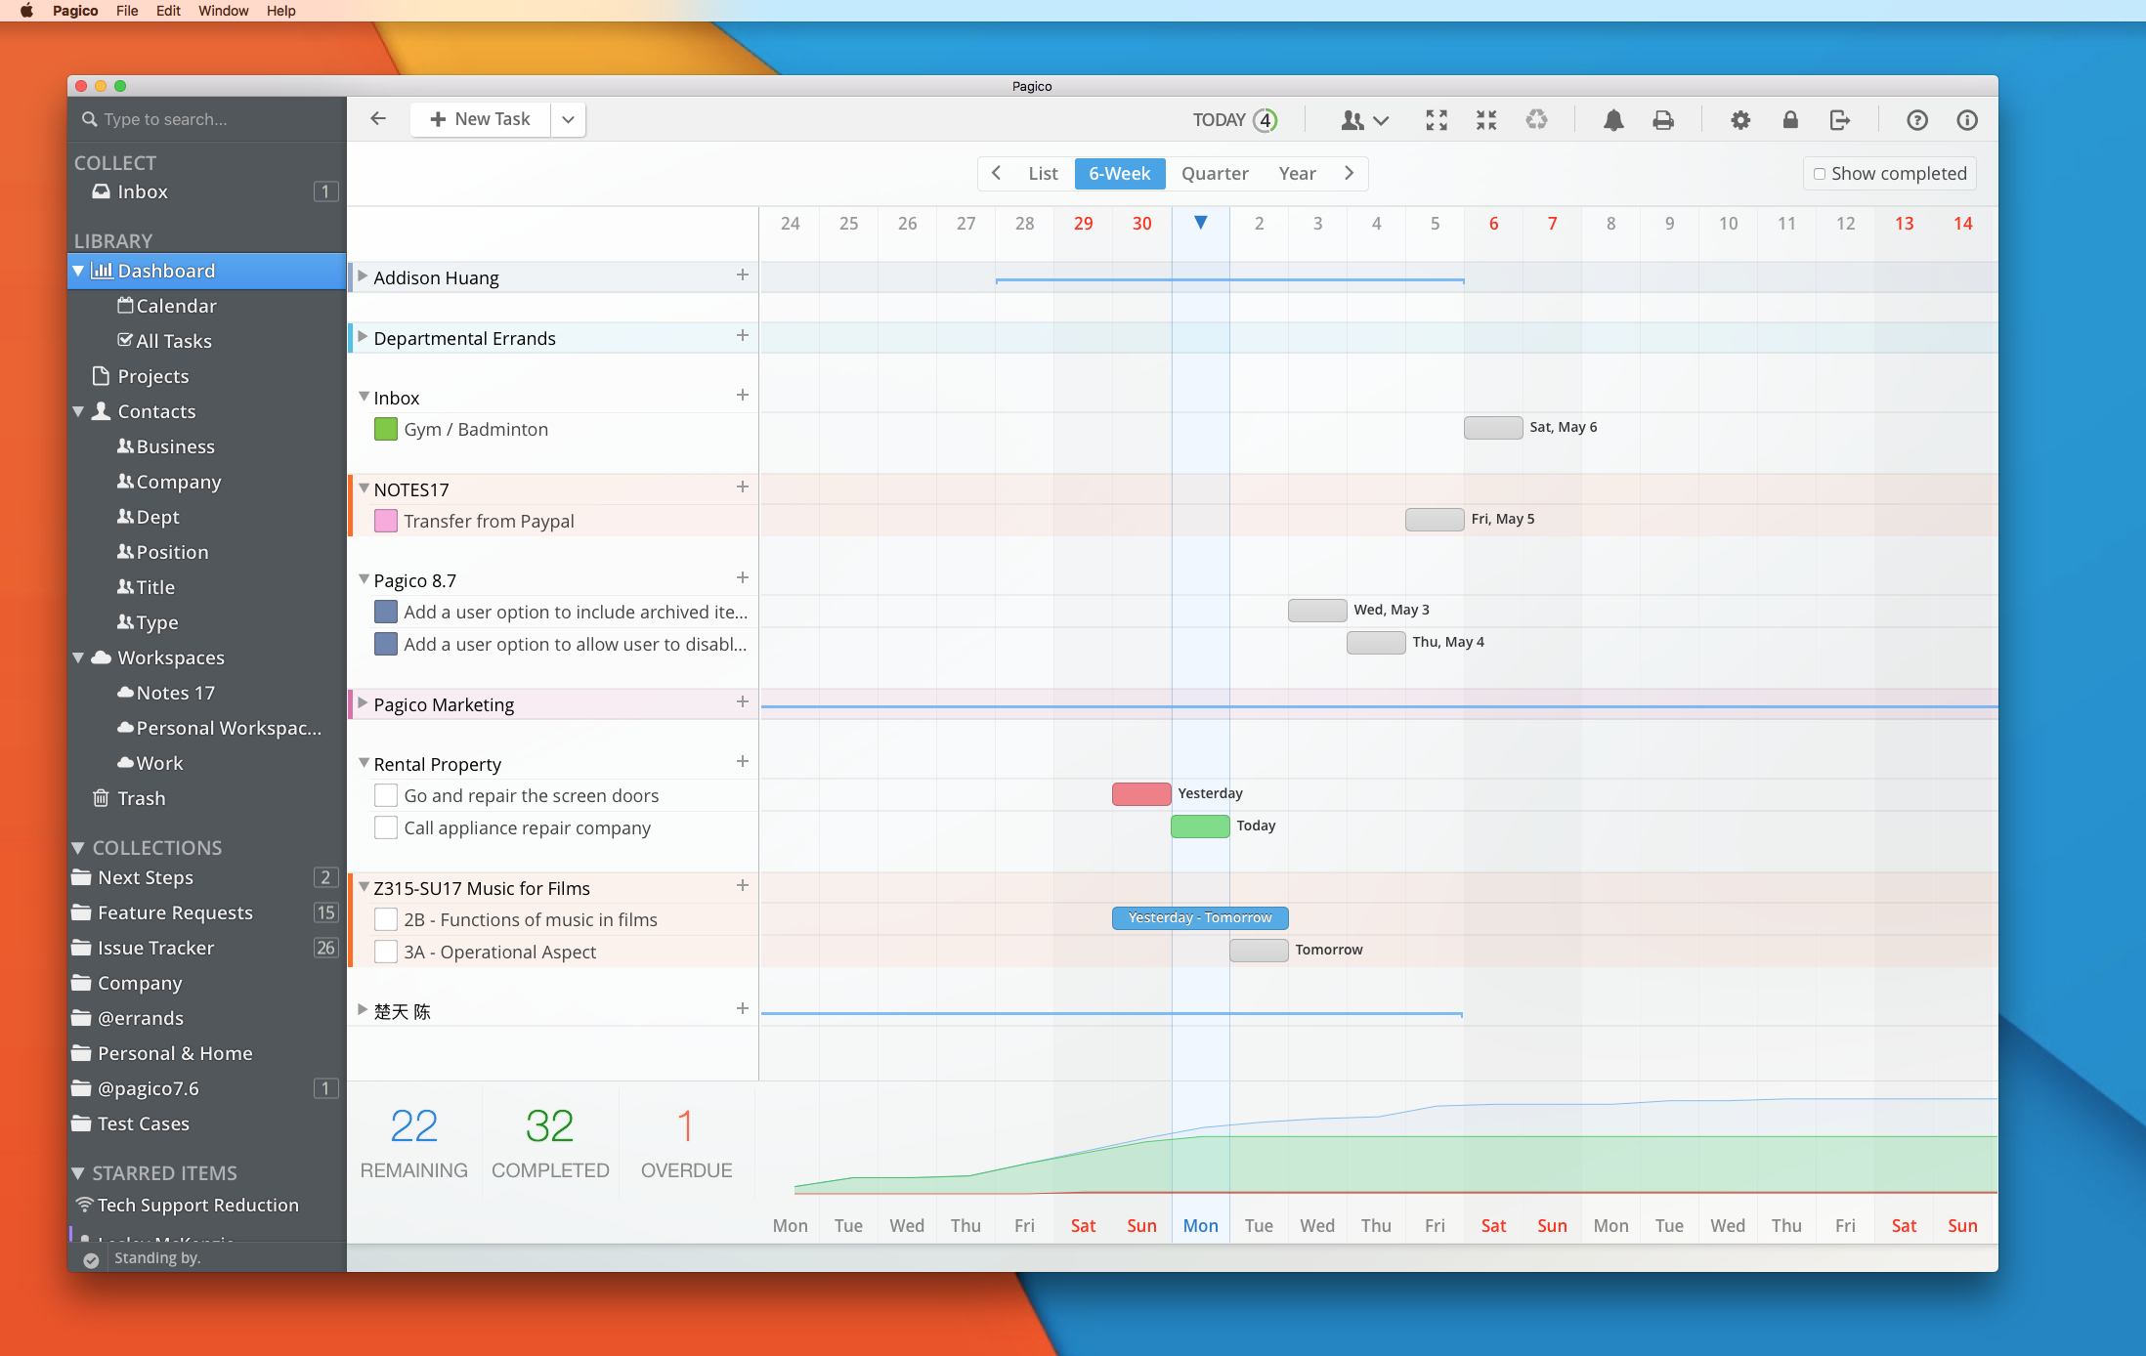Open Next Steps collection
This screenshot has height=1356, width=2146.
tap(207, 877)
